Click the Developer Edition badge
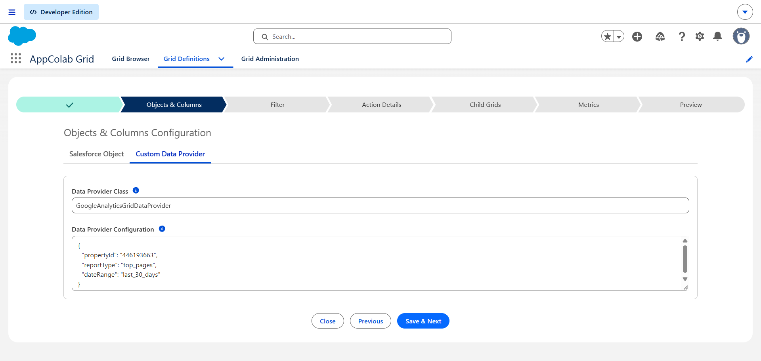The height and width of the screenshot is (361, 761). pyautogui.click(x=61, y=12)
